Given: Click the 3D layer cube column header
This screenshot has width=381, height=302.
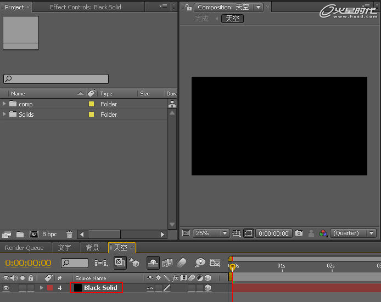Looking at the screenshot, I should click(208, 278).
